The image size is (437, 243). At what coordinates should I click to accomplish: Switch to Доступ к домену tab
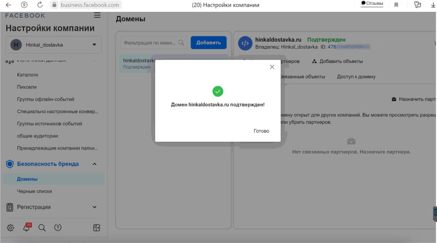point(356,77)
